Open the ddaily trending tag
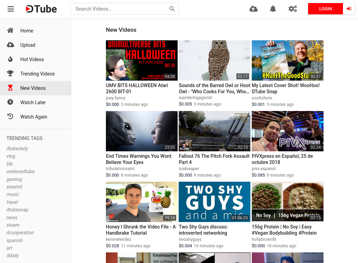This screenshot has width=358, height=263. (x=13, y=255)
